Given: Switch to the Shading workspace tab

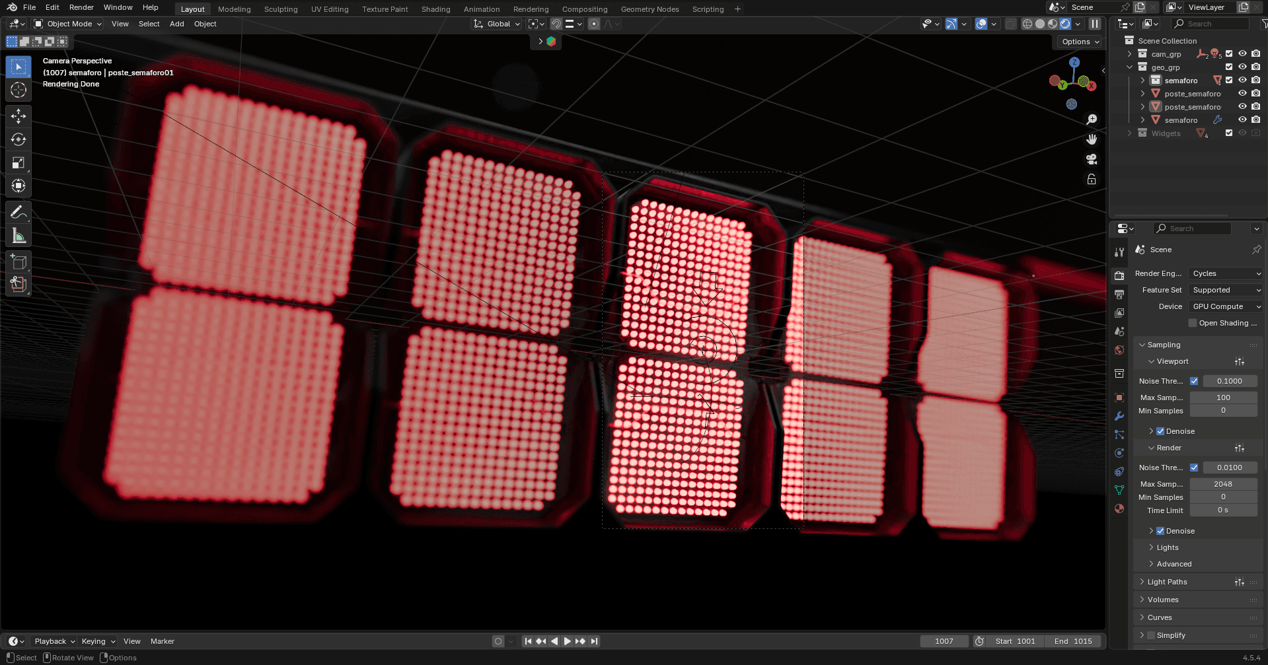Looking at the screenshot, I should point(435,9).
